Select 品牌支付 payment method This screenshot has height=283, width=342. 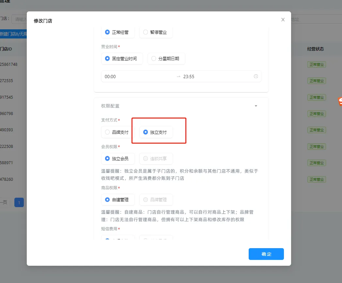pos(118,132)
